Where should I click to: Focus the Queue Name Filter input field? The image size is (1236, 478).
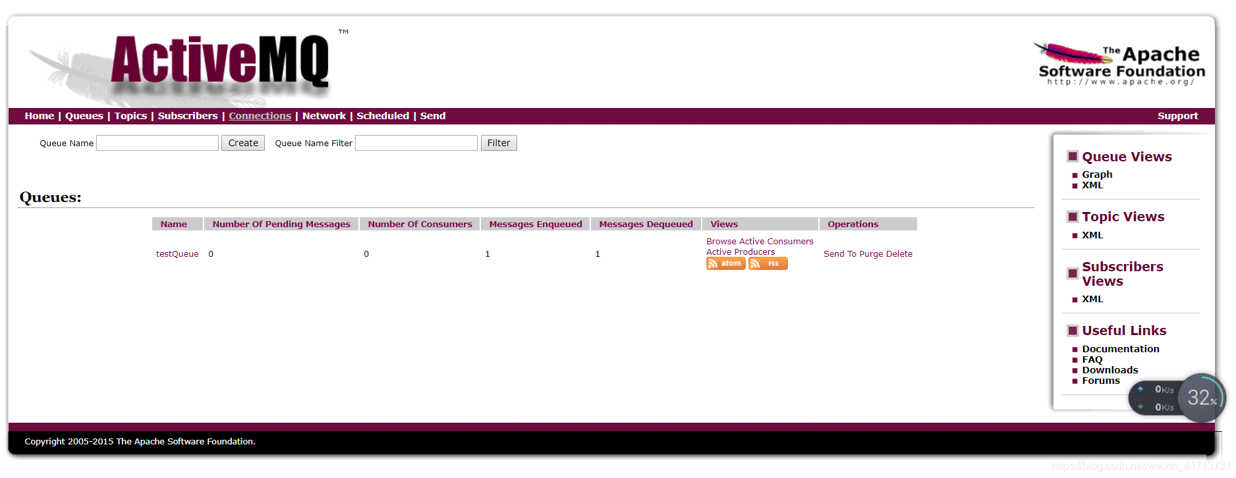tap(416, 143)
